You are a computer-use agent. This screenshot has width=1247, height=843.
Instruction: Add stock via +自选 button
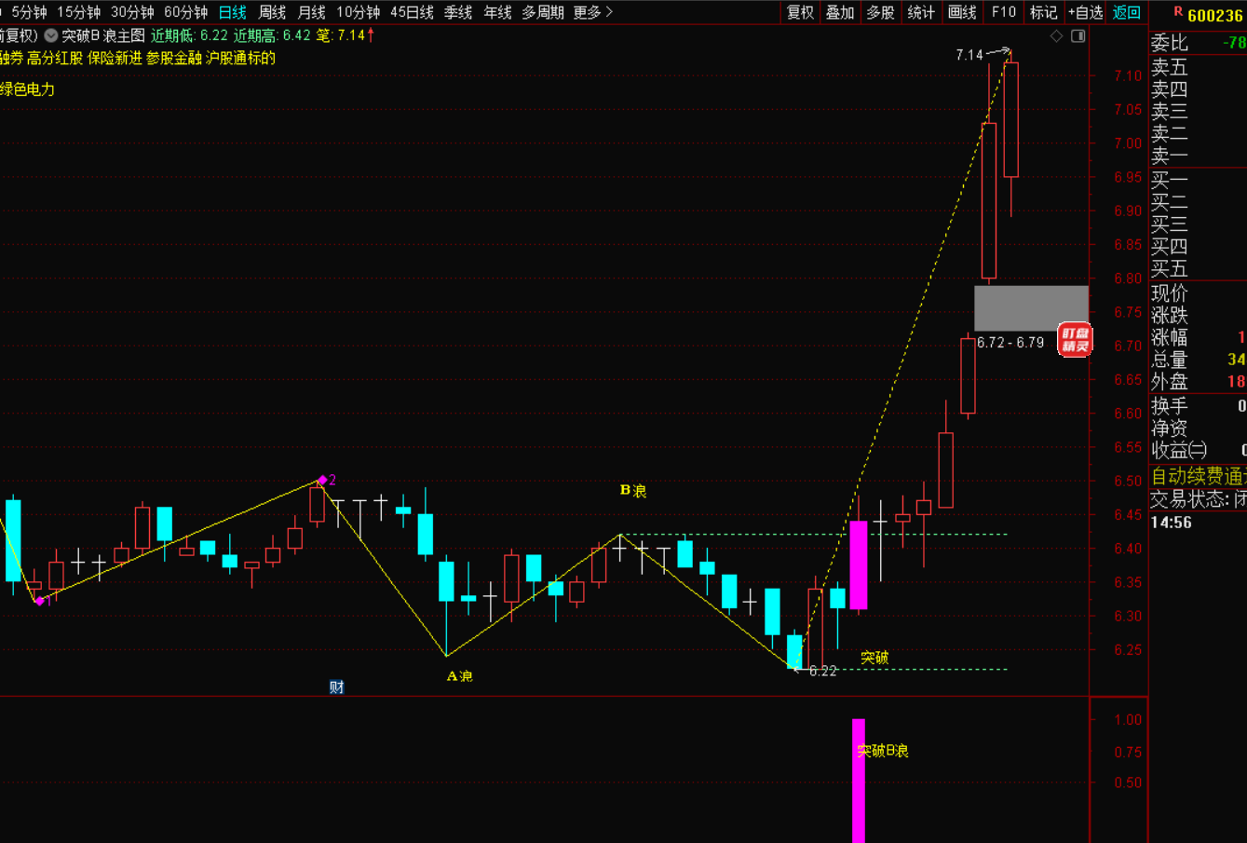(x=1085, y=12)
